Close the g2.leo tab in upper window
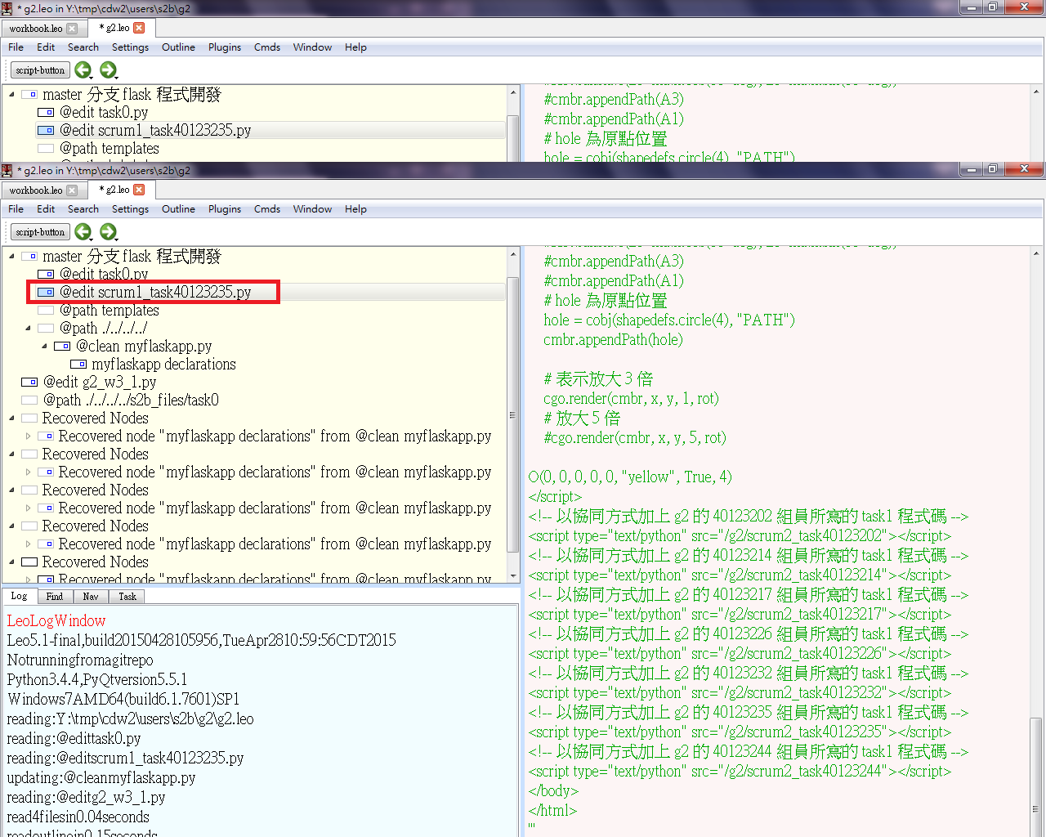Screen dimensions: 1046x837 [x=139, y=28]
